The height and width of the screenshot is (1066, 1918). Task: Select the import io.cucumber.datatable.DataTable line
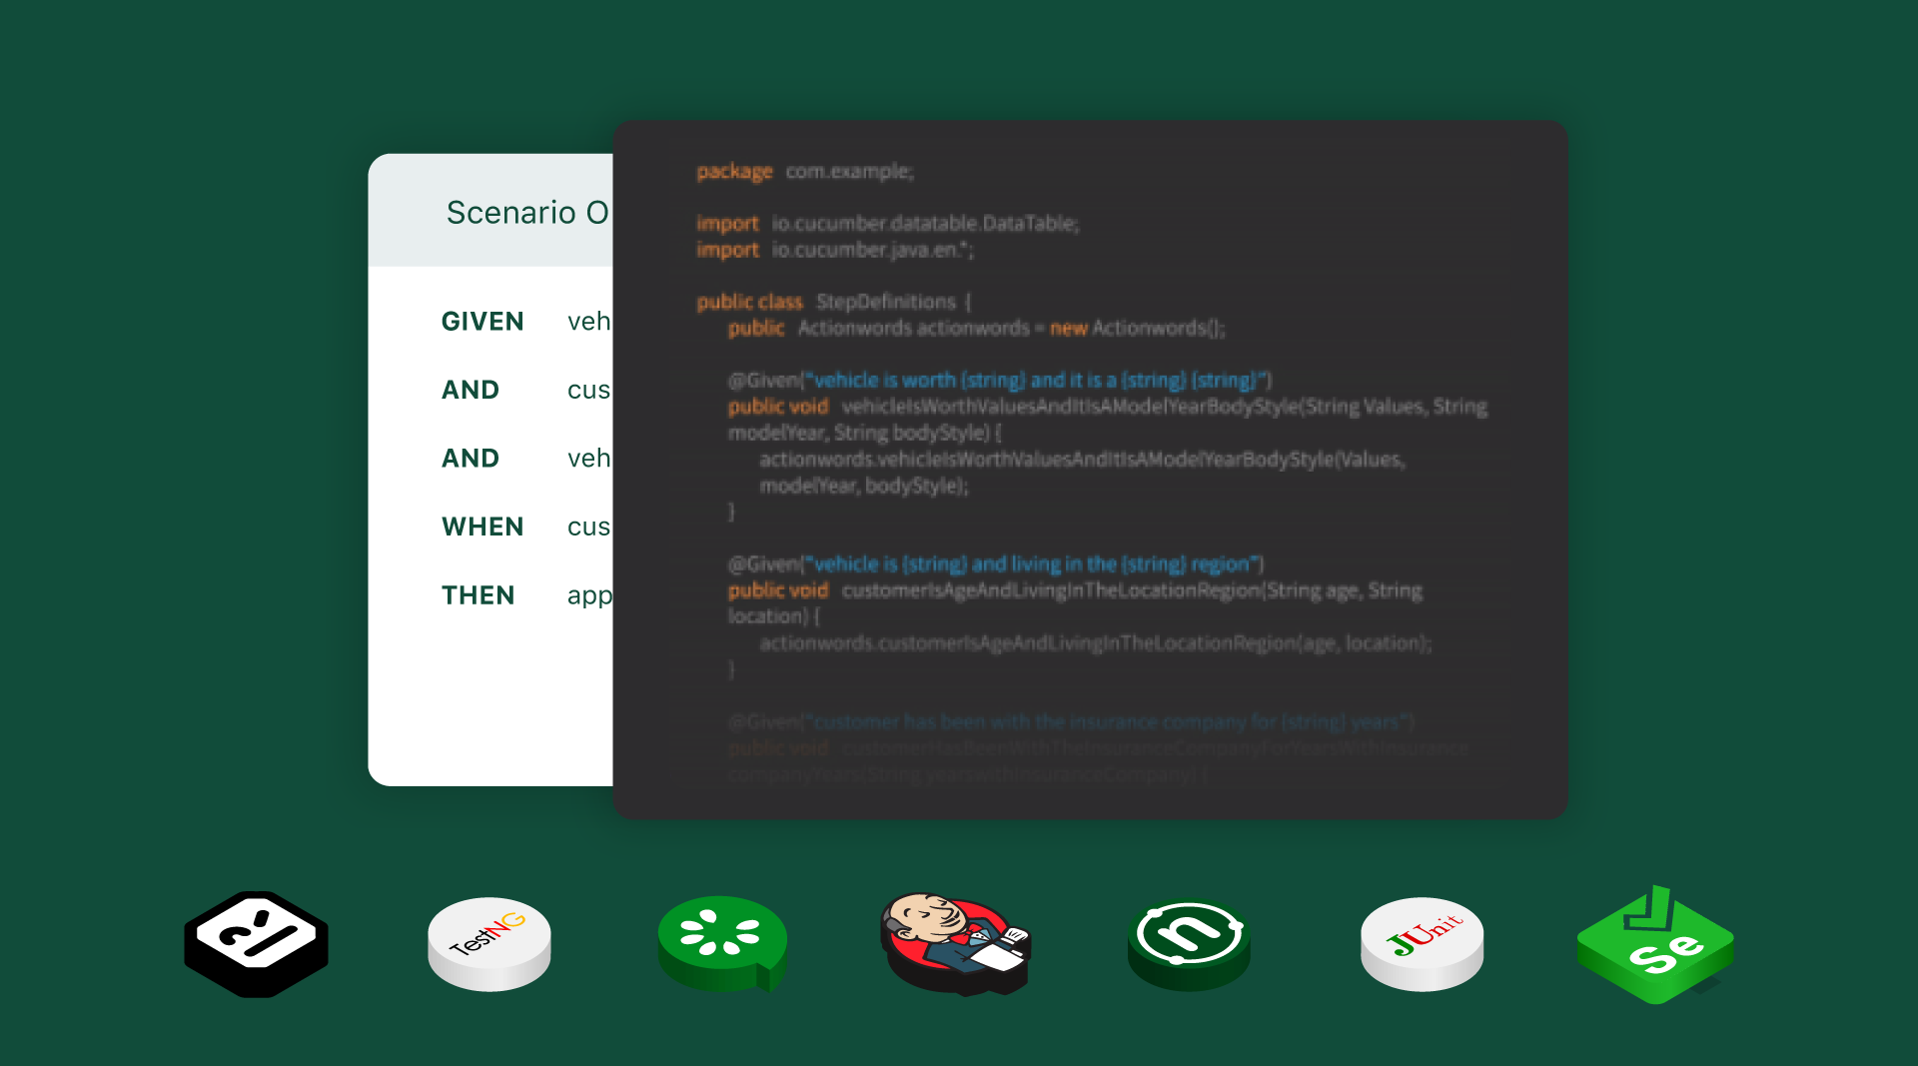coord(888,224)
